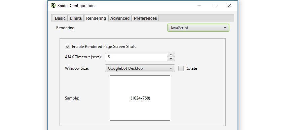Switch to the Basic tab
286x130 pixels.
pos(60,18)
